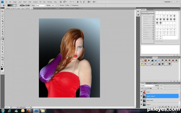The width and height of the screenshot is (181, 113).
Task: Hide Layer 3 copy 2 via eye icon
Action: (141, 96)
